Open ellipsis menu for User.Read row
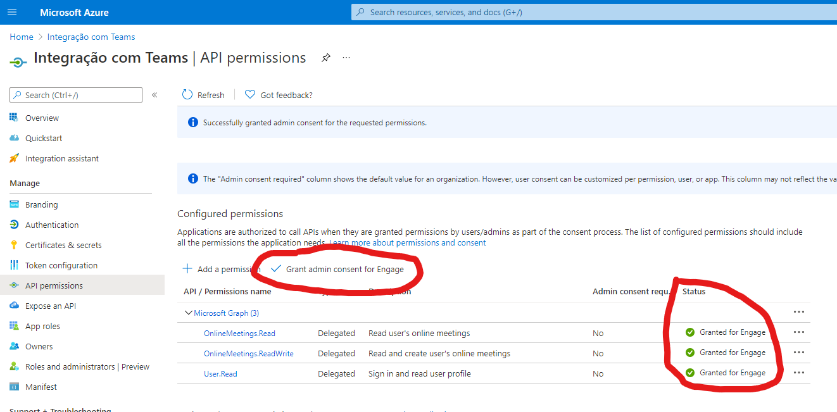Viewport: 837px width, 412px height. (798, 373)
